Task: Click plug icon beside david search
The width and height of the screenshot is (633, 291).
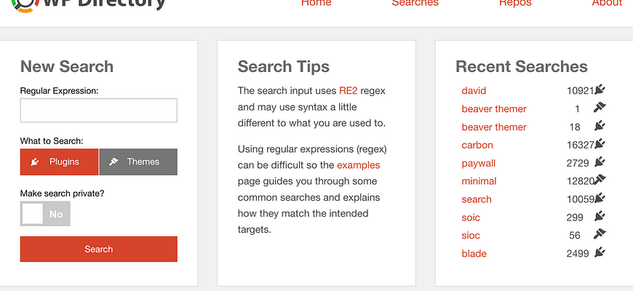Action: 600,89
